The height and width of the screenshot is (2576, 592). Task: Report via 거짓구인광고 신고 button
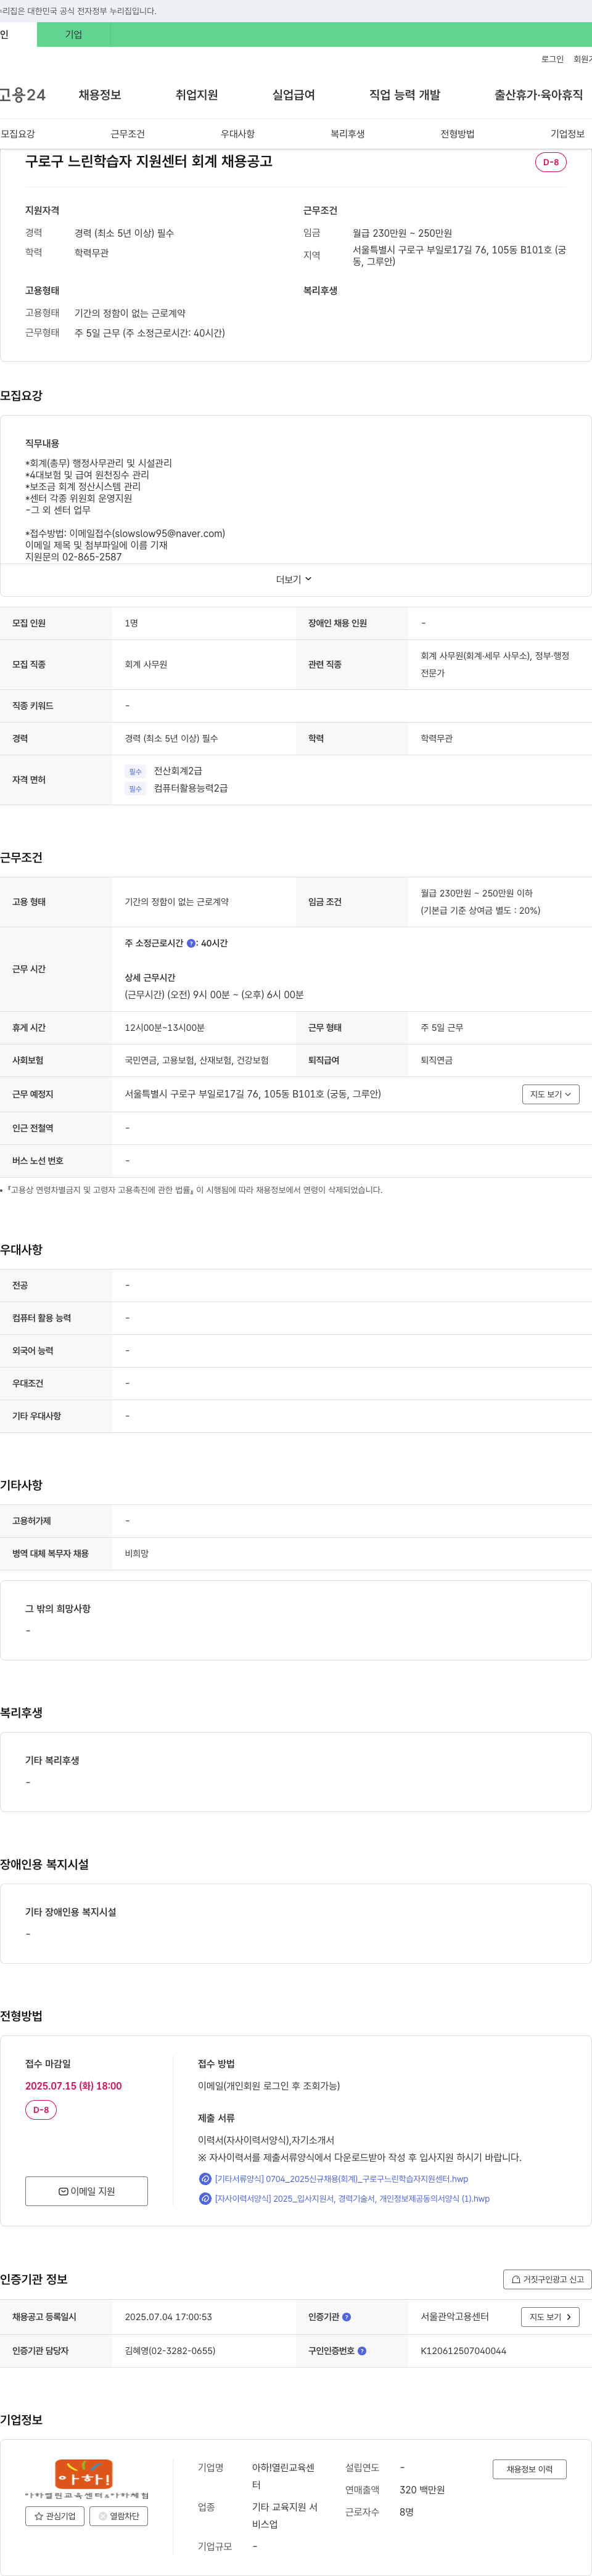(x=547, y=2280)
